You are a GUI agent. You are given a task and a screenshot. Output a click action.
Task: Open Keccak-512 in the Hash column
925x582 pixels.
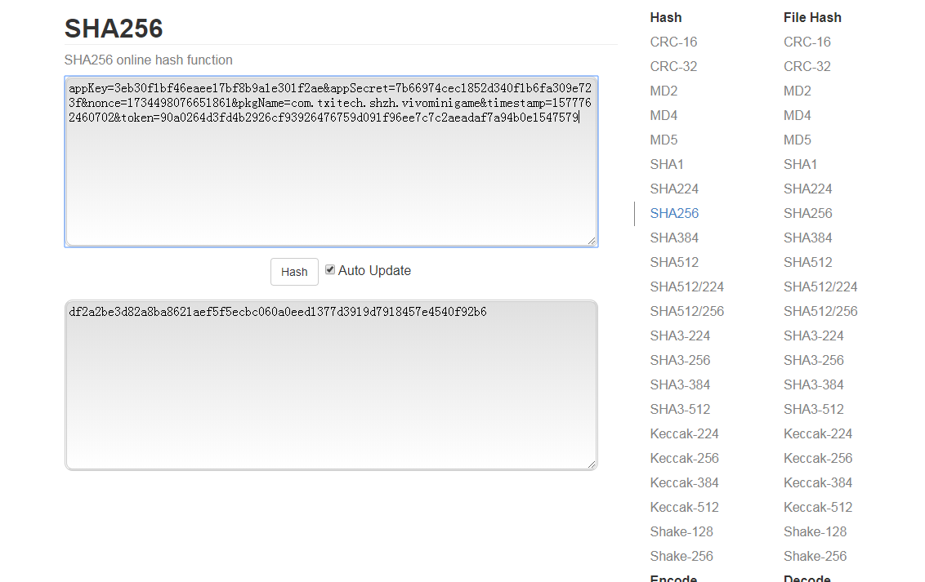click(x=684, y=507)
